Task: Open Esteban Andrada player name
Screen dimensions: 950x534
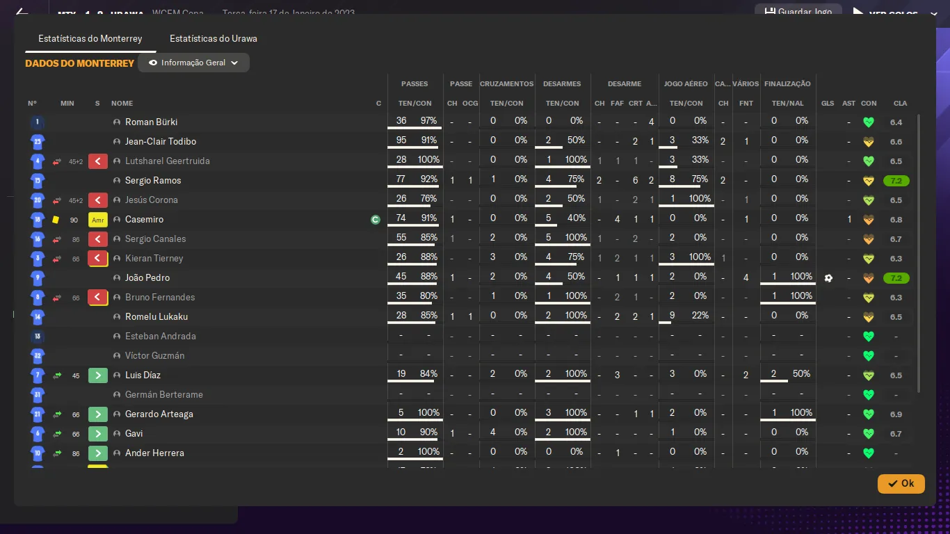Action: [161, 337]
